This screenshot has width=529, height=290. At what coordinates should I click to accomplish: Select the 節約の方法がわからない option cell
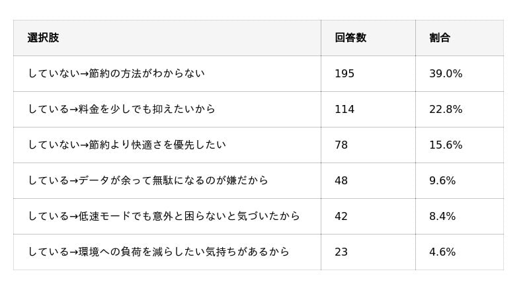(116, 73)
